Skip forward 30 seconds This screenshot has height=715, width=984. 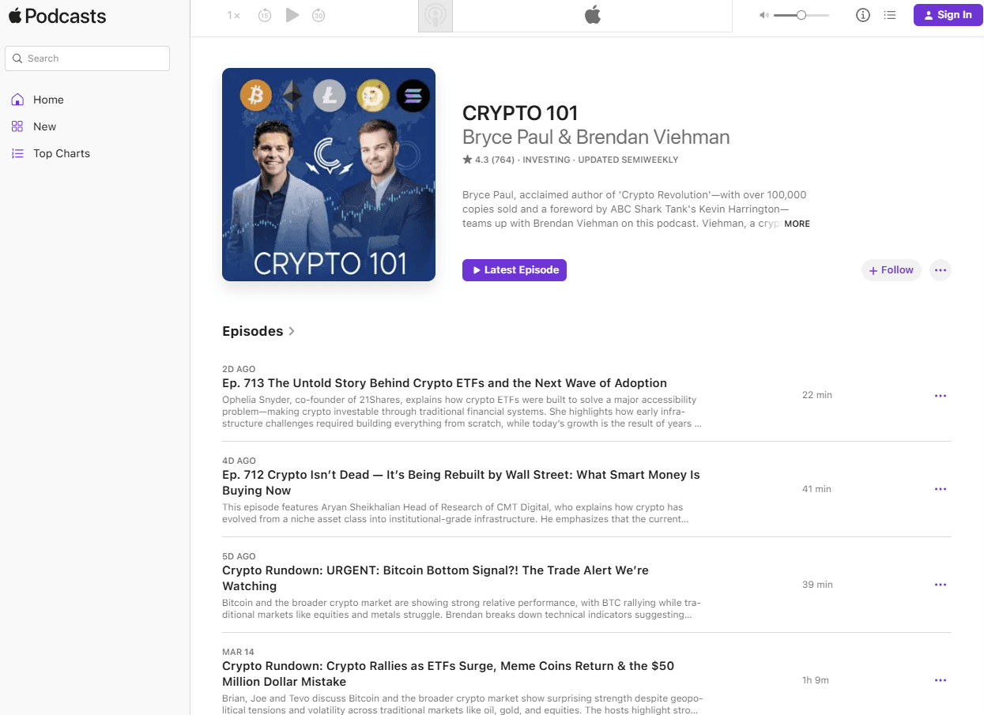319,15
